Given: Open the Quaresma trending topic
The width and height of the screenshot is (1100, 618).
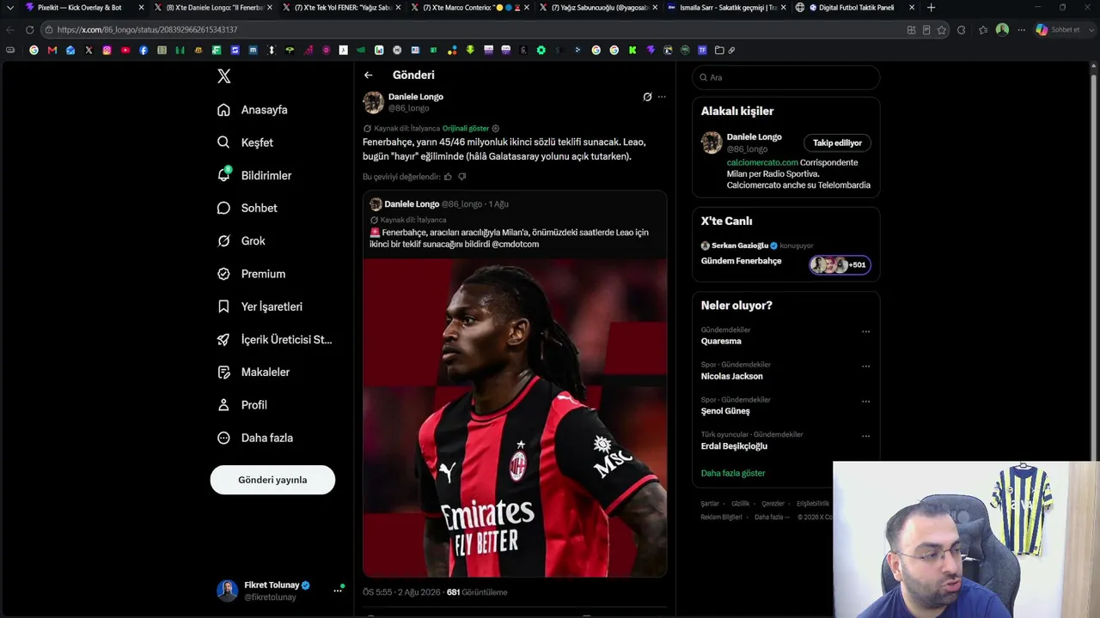Looking at the screenshot, I should pyautogui.click(x=721, y=342).
